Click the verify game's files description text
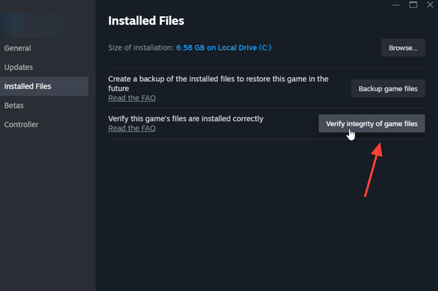The height and width of the screenshot is (291, 438). (186, 119)
